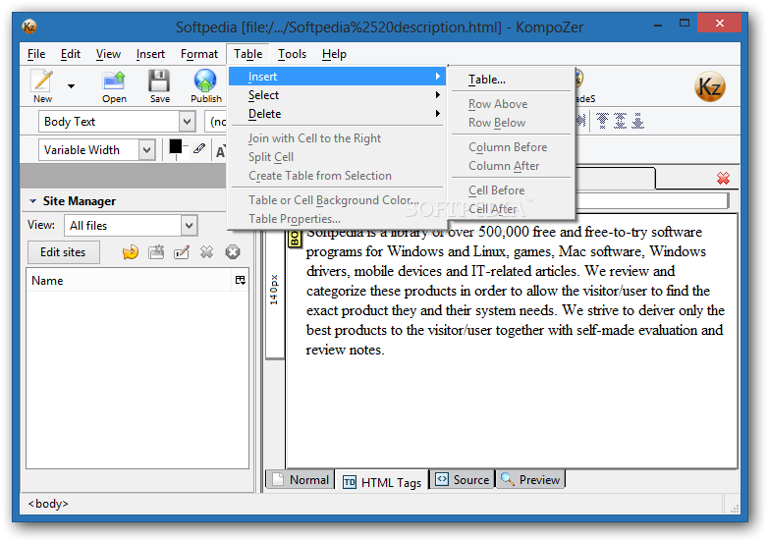Click the align bottom icon
Image resolution: width=768 pixels, height=542 pixels.
coord(637,121)
